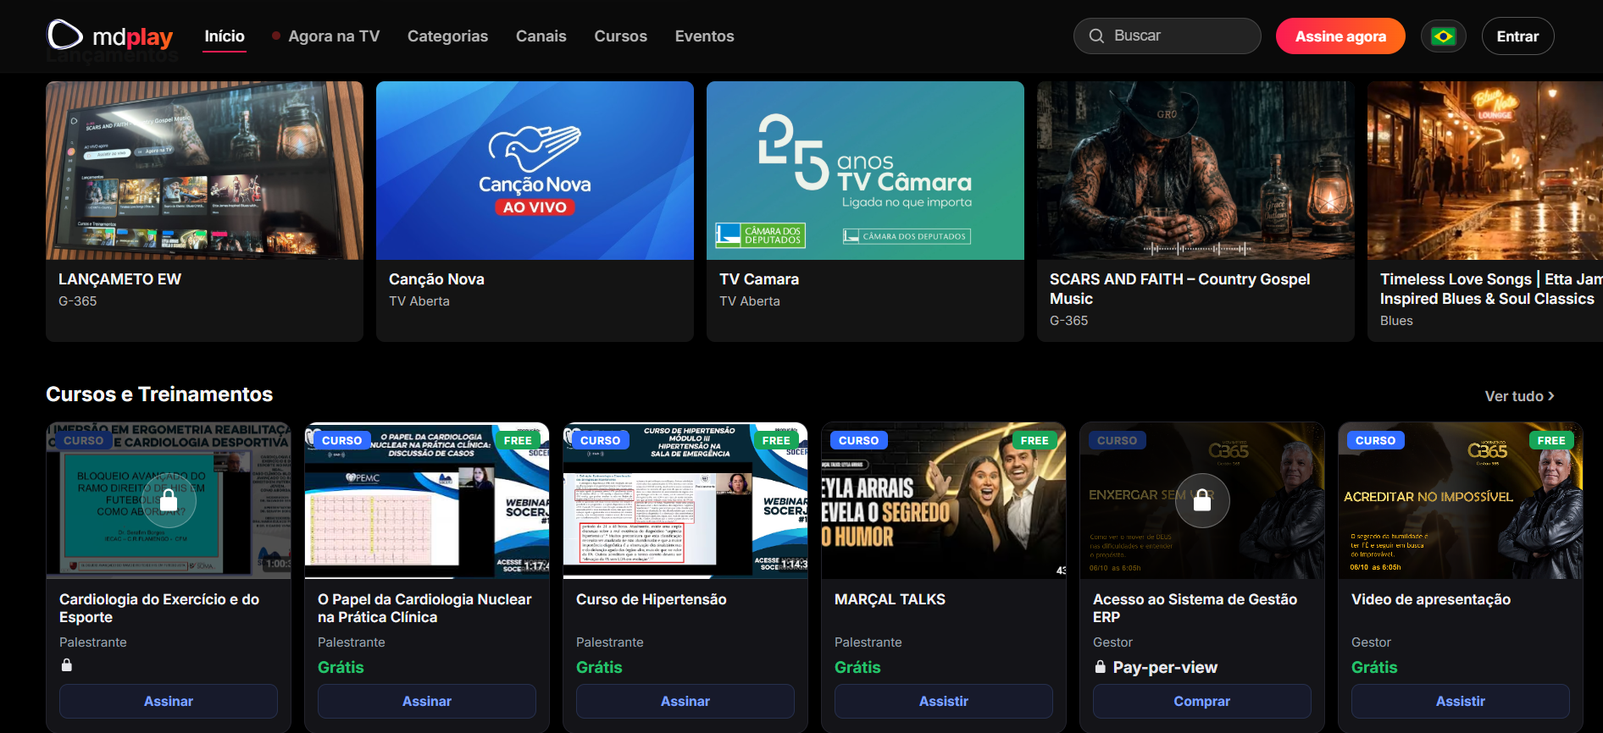Open the Categorias menu item
Image resolution: width=1603 pixels, height=733 pixels.
pyautogui.click(x=447, y=36)
